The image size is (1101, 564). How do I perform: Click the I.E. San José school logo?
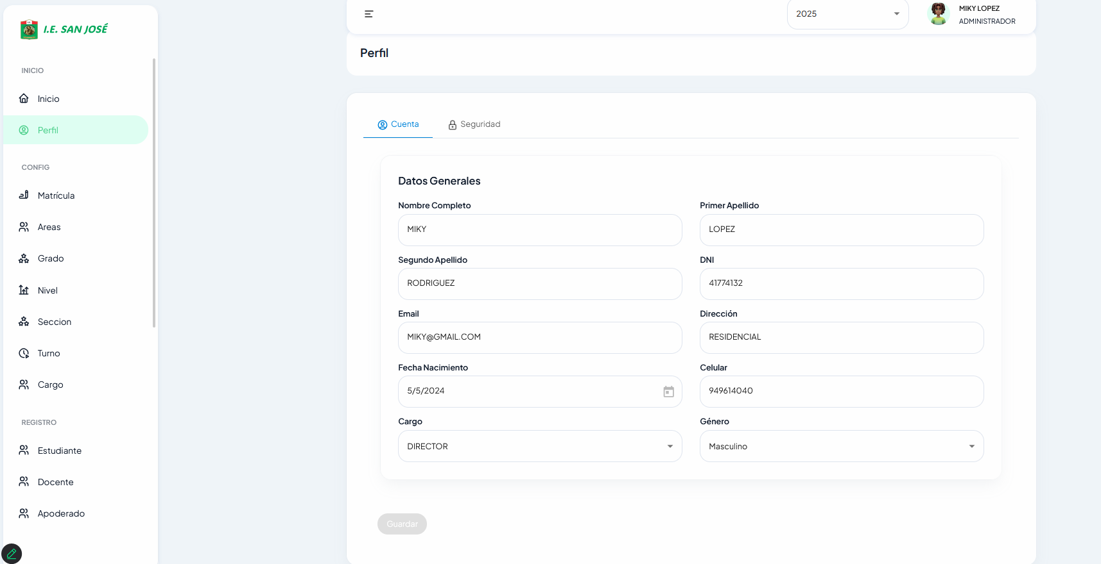tap(29, 29)
